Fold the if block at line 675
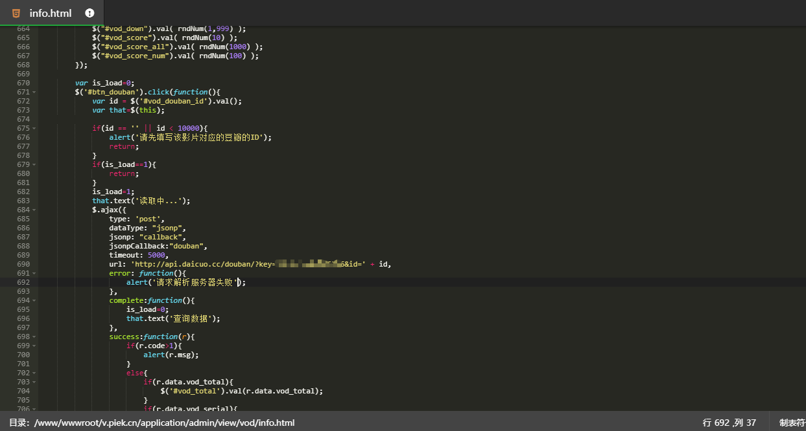This screenshot has height=431, width=806. 34,128
